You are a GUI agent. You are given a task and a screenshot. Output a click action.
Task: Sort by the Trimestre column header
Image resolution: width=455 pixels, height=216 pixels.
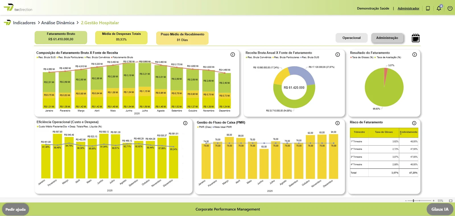(x=359, y=132)
